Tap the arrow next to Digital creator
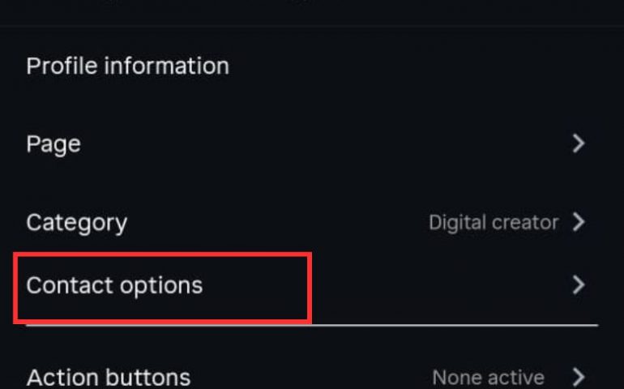 (578, 222)
